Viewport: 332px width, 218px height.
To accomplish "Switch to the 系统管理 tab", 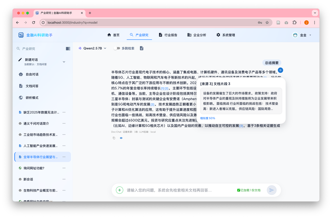I will (226, 35).
